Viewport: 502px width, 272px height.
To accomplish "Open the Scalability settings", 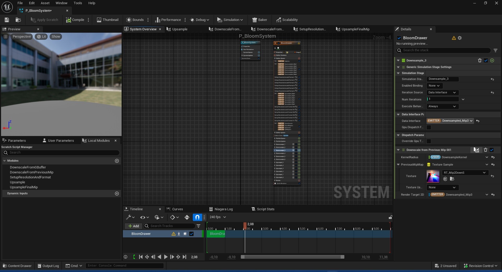I will 288,20.
